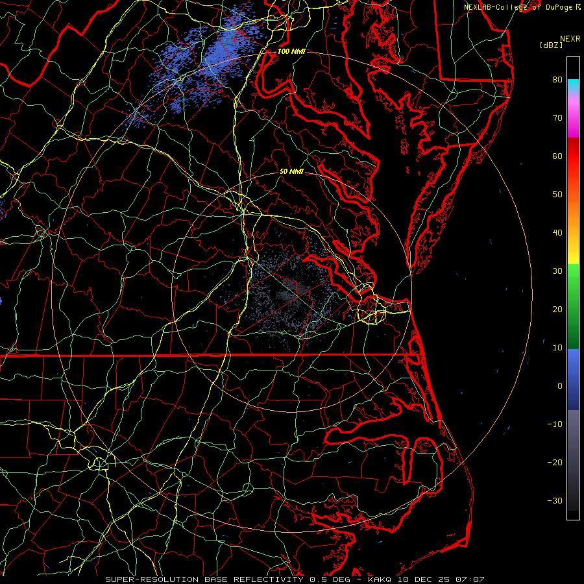
Task: Select the -10 value on the dBZ scale
Action: point(555,424)
